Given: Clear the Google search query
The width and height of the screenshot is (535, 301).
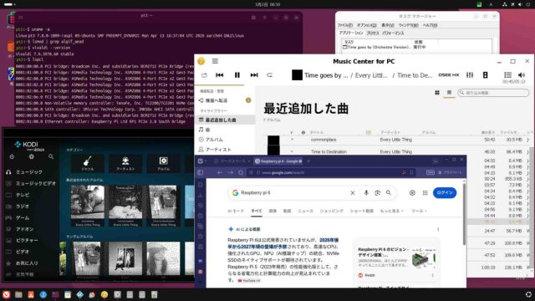Looking at the screenshot, I should (353, 193).
